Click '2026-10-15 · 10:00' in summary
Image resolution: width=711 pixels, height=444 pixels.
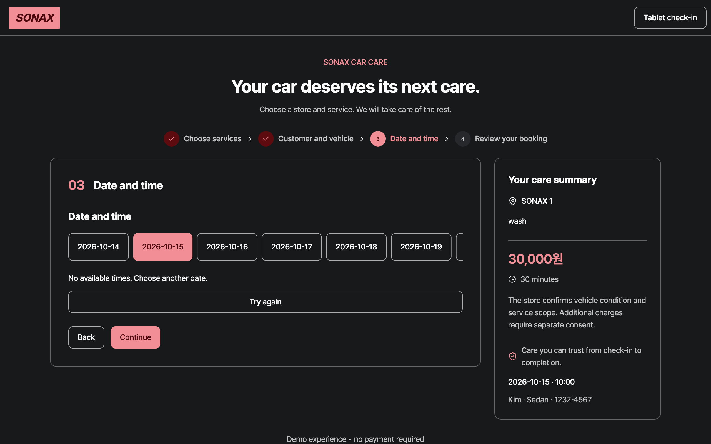click(x=541, y=382)
